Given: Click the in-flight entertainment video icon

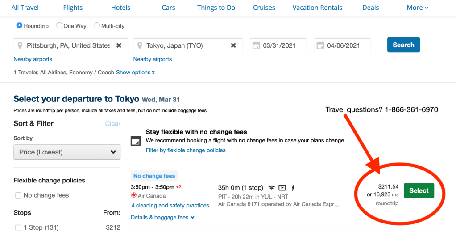Looking at the screenshot, I should pyautogui.click(x=282, y=188).
